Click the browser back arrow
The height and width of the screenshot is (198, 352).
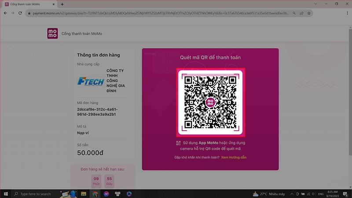(5, 13)
